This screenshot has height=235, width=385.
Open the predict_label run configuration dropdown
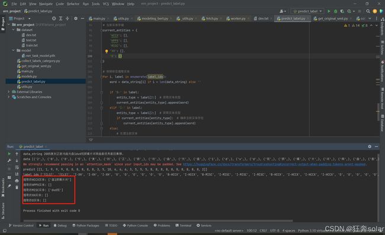(x=307, y=11)
